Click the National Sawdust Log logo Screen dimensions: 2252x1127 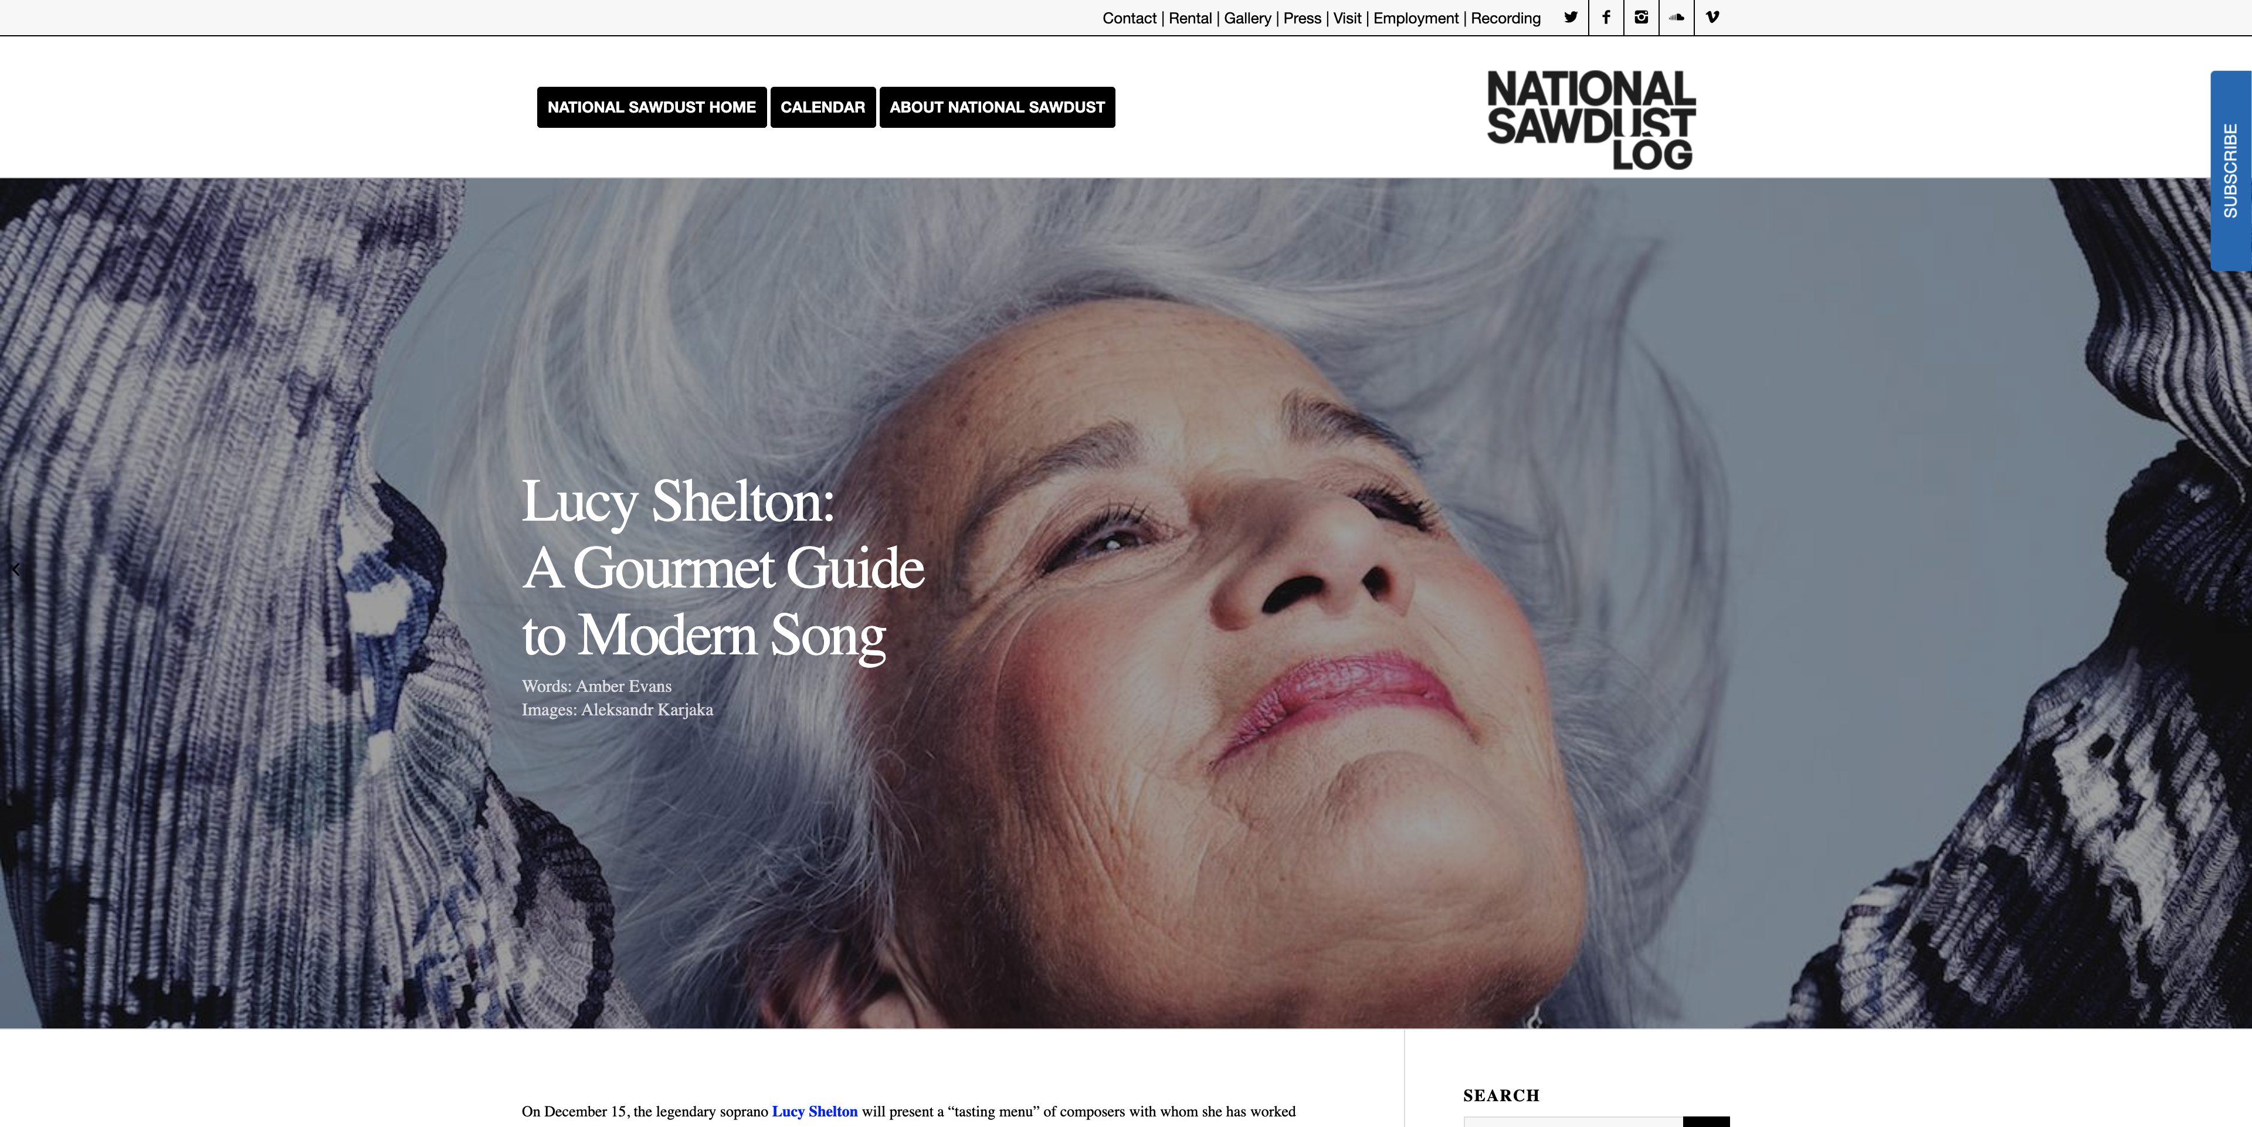tap(1591, 120)
